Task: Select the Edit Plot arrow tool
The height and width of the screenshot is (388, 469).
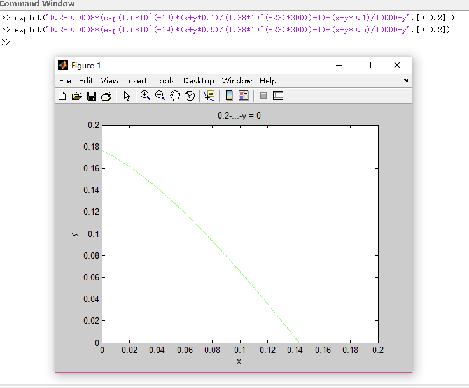Action: [x=127, y=96]
